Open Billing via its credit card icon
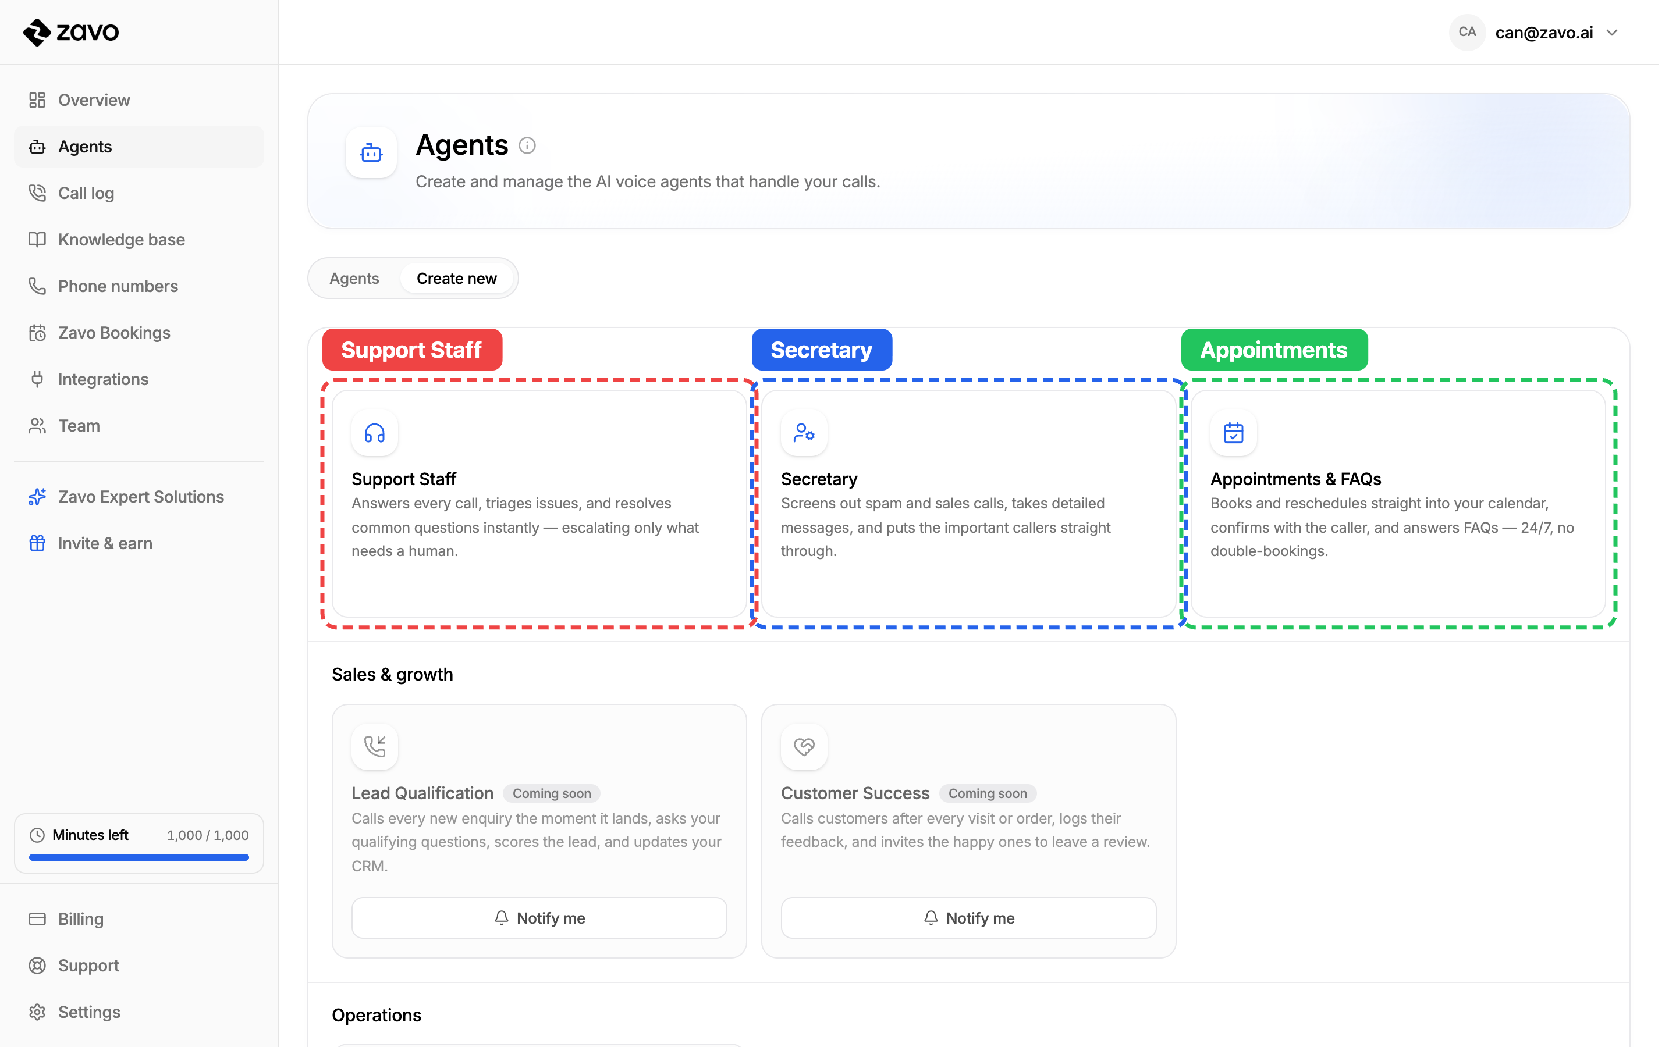 (37, 919)
